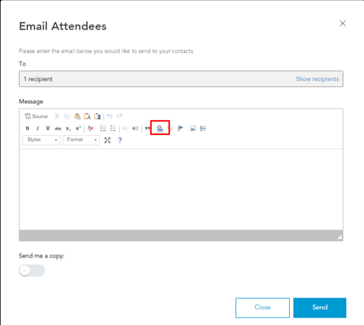The width and height of the screenshot is (364, 325).
Task: Click the insert image icon
Action: [x=193, y=128]
